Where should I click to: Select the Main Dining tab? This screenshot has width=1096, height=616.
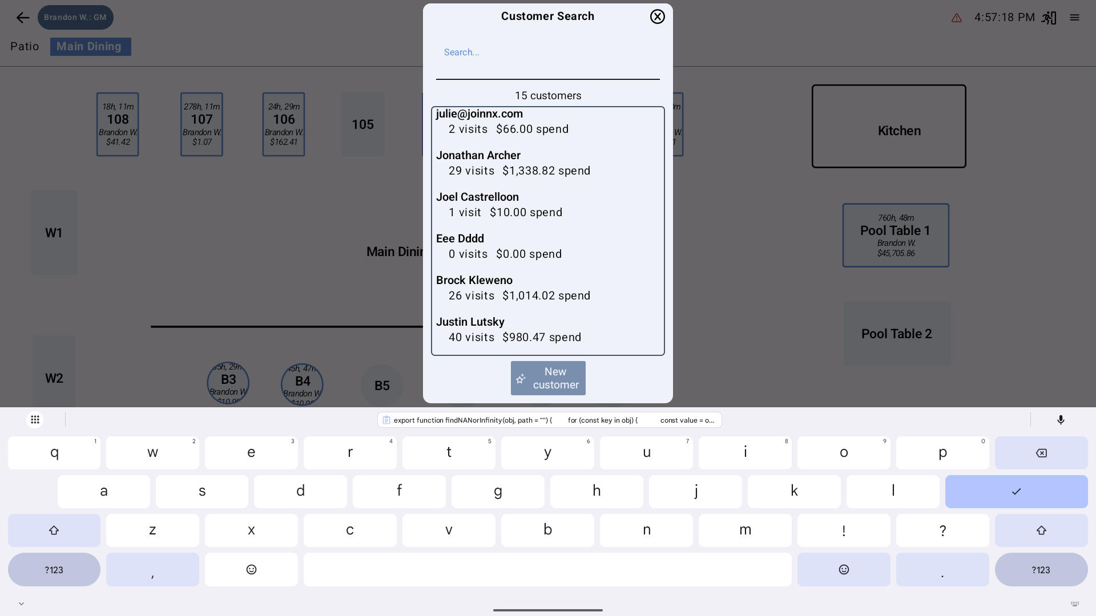pos(90,47)
